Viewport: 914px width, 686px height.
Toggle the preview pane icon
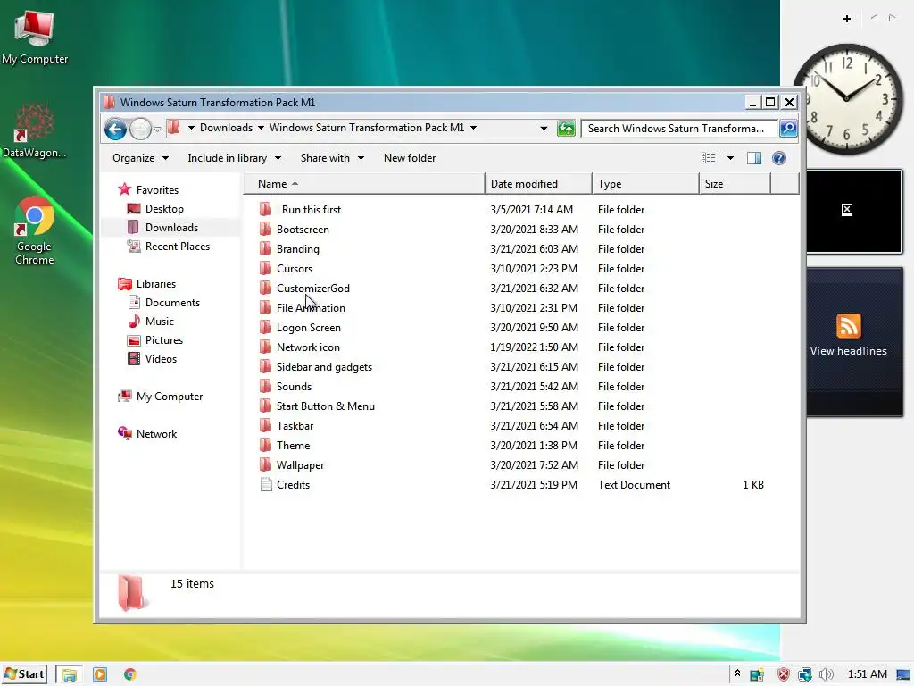point(753,158)
